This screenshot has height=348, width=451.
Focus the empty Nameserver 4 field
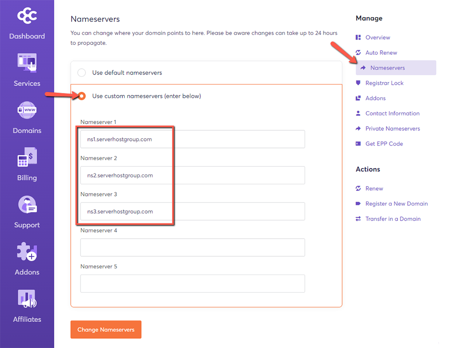(192, 248)
